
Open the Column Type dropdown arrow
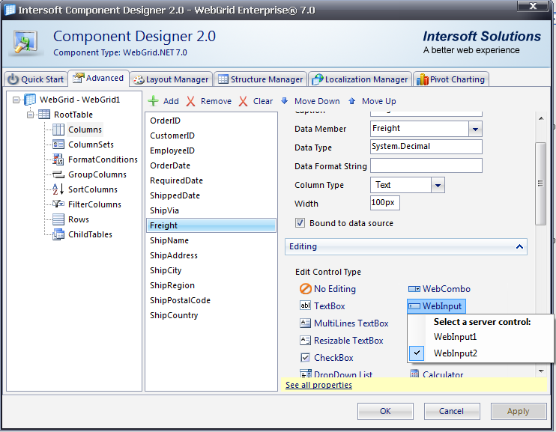coord(438,186)
